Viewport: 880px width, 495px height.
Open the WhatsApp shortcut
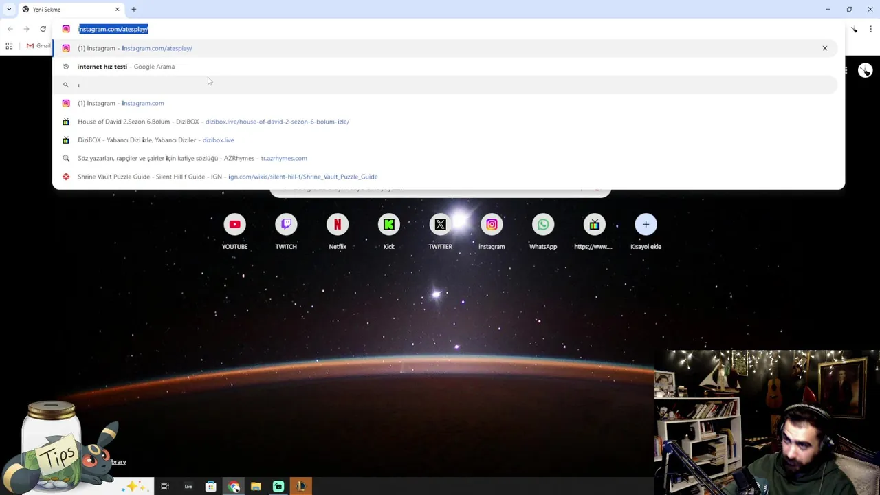543,232
